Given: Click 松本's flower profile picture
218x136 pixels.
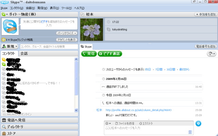Looking at the screenshot, I should 92,30.
